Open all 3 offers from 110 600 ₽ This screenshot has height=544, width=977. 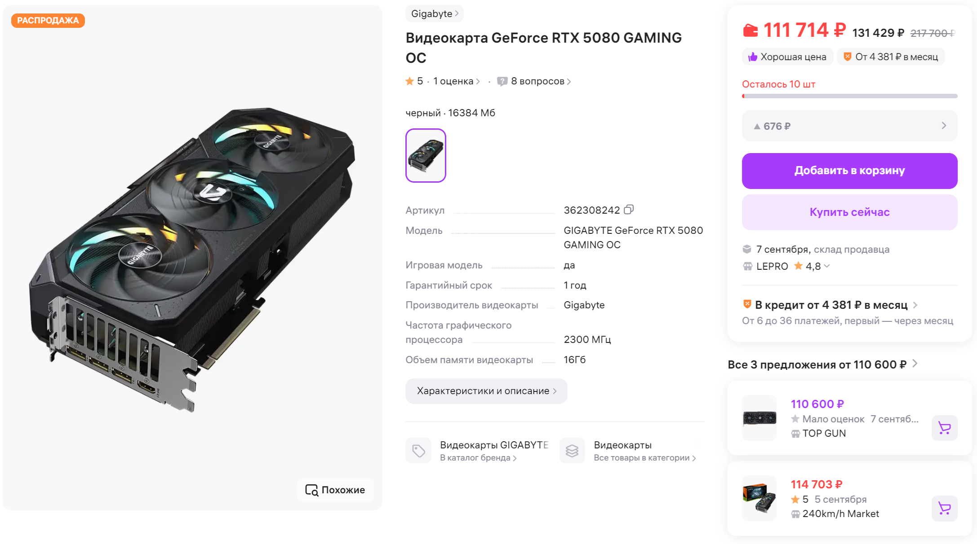822,364
